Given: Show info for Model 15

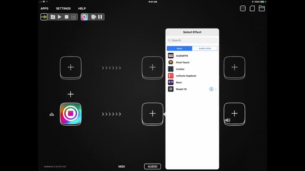Looking at the screenshot, I should (x=211, y=89).
